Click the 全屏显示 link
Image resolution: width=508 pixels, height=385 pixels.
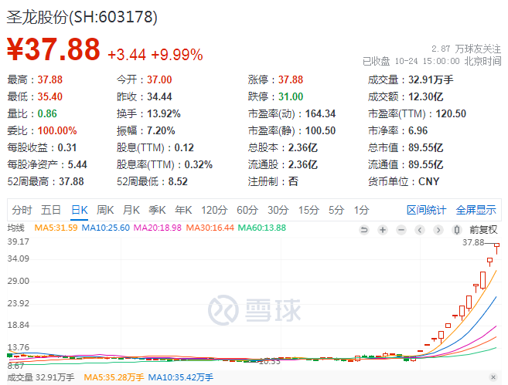pos(476,210)
